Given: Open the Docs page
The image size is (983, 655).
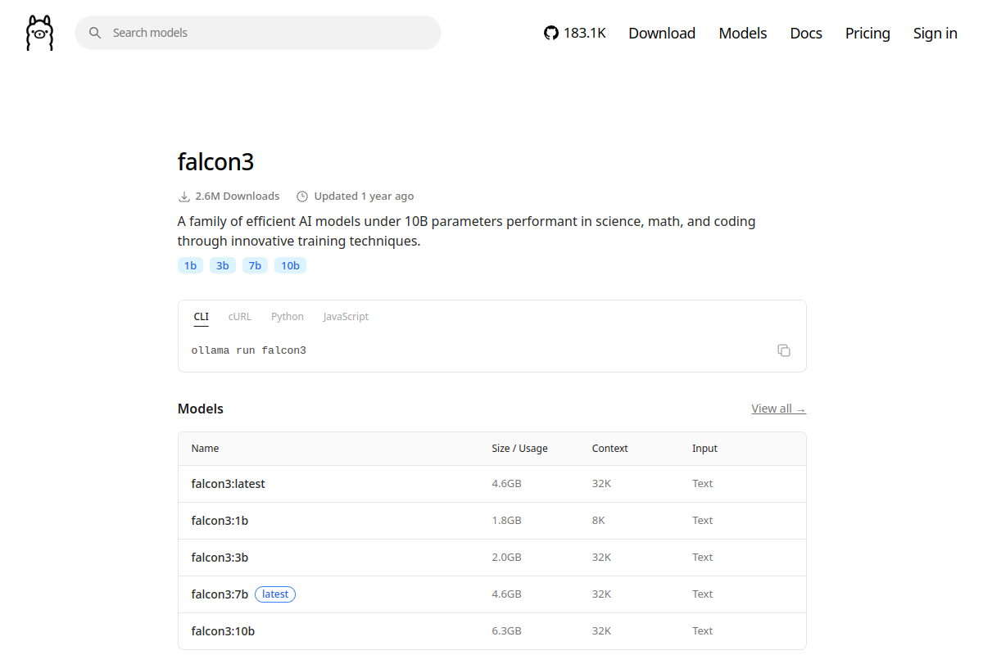Looking at the screenshot, I should click(806, 33).
